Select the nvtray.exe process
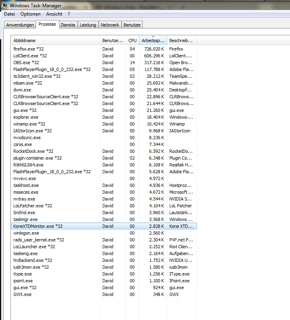Viewport: 290px width, 320px height. [104, 199]
